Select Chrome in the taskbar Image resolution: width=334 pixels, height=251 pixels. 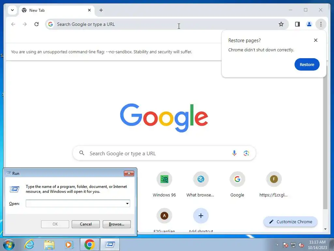(x=89, y=244)
